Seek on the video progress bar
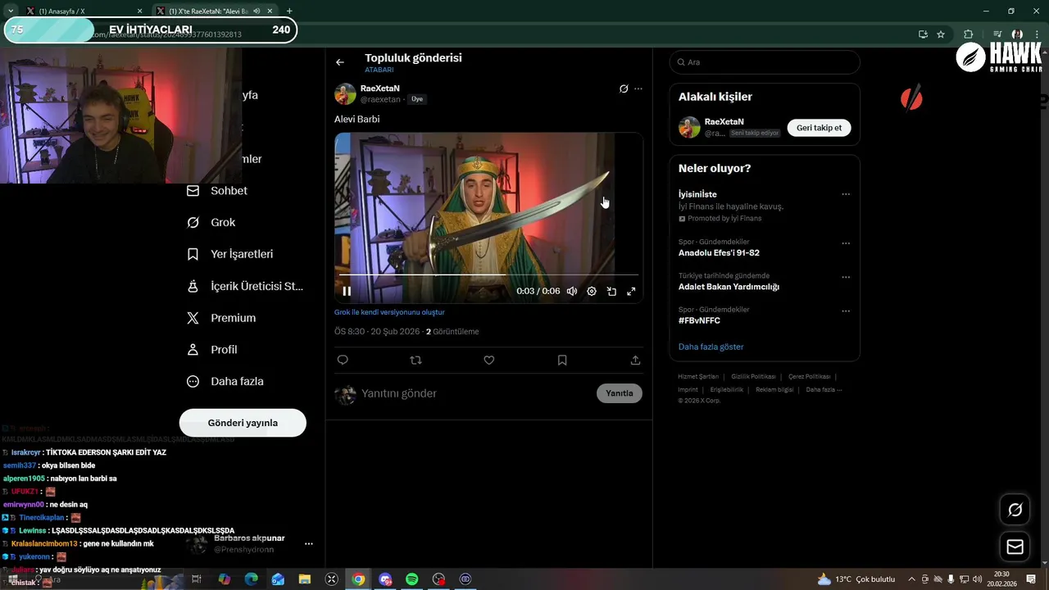The height and width of the screenshot is (590, 1049). tap(488, 275)
